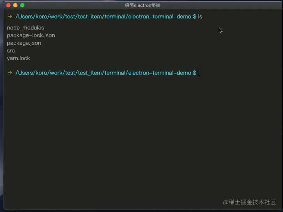Screen dimensions: 283x212
Task: Click the green arrow of the first prompt
Action: tap(10, 16)
